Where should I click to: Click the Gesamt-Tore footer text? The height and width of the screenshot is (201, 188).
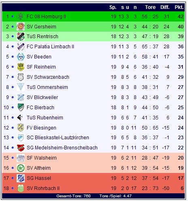click(x=73, y=196)
